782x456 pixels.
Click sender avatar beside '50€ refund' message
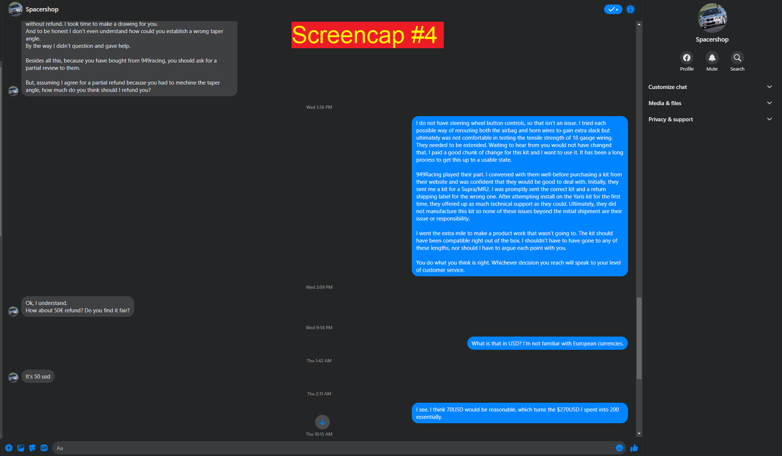(x=13, y=311)
